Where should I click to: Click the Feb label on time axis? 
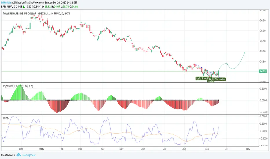click(61, 149)
